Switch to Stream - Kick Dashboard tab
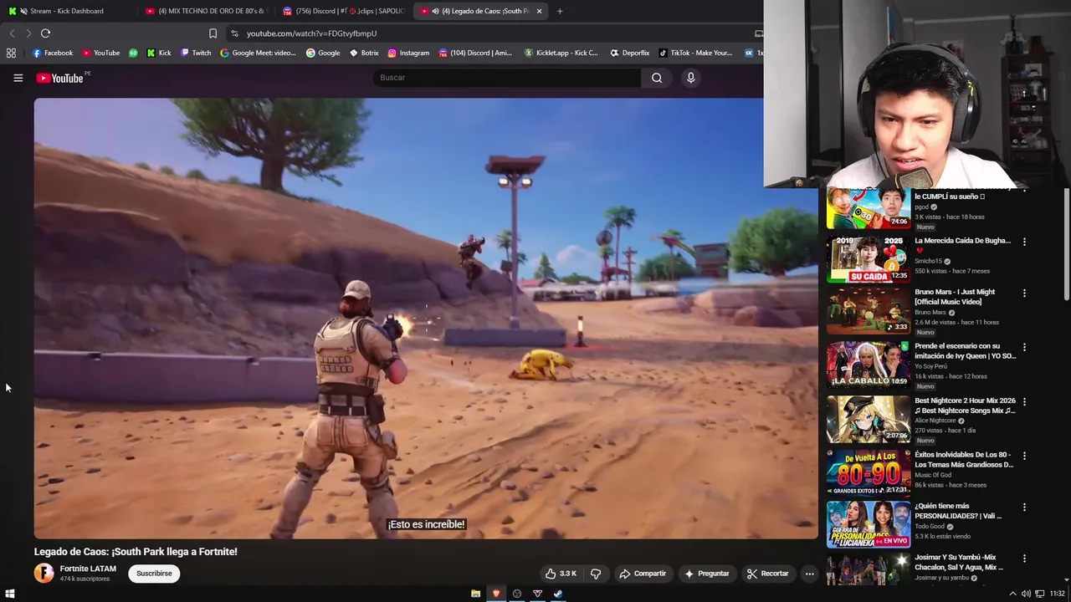Image resolution: width=1071 pixels, height=602 pixels. 67,11
